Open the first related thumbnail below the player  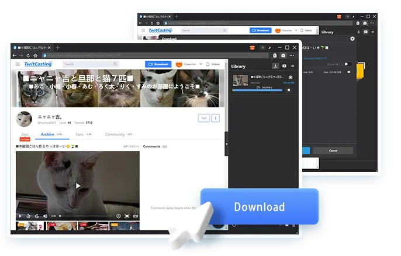point(30,226)
